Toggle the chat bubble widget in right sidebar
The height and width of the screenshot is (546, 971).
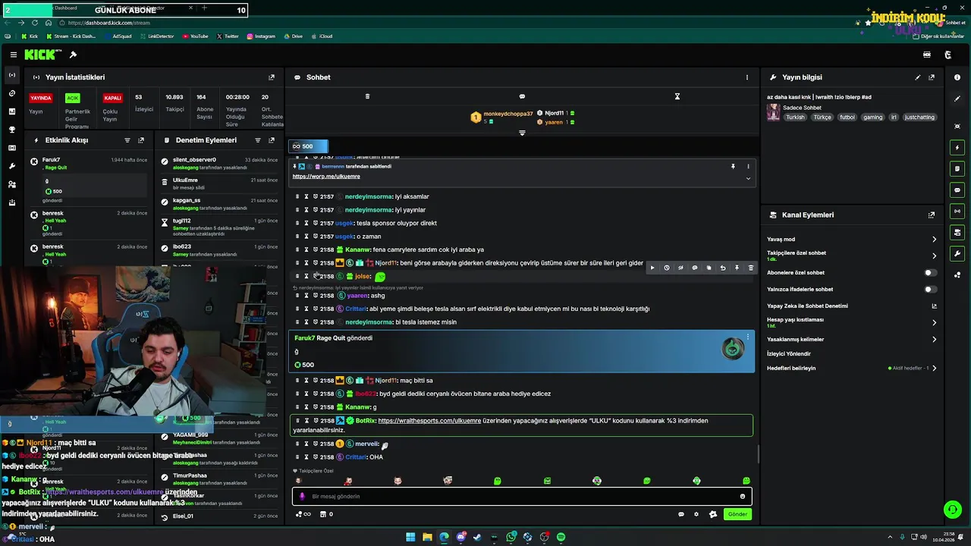[957, 190]
